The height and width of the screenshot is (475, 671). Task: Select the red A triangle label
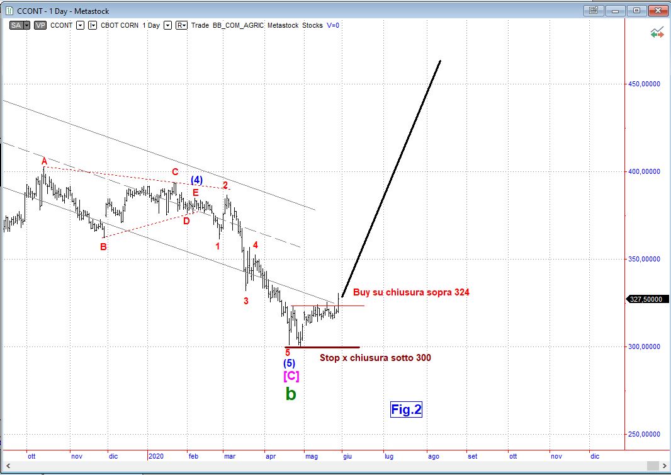point(44,161)
